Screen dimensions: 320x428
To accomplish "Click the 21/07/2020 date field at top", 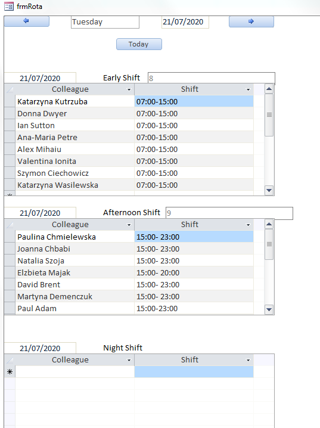I will click(185, 22).
